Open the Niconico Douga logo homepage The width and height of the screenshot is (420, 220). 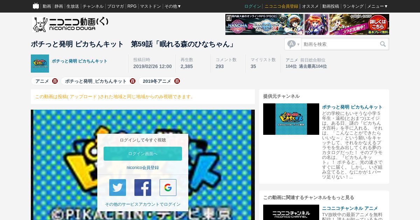click(x=70, y=24)
